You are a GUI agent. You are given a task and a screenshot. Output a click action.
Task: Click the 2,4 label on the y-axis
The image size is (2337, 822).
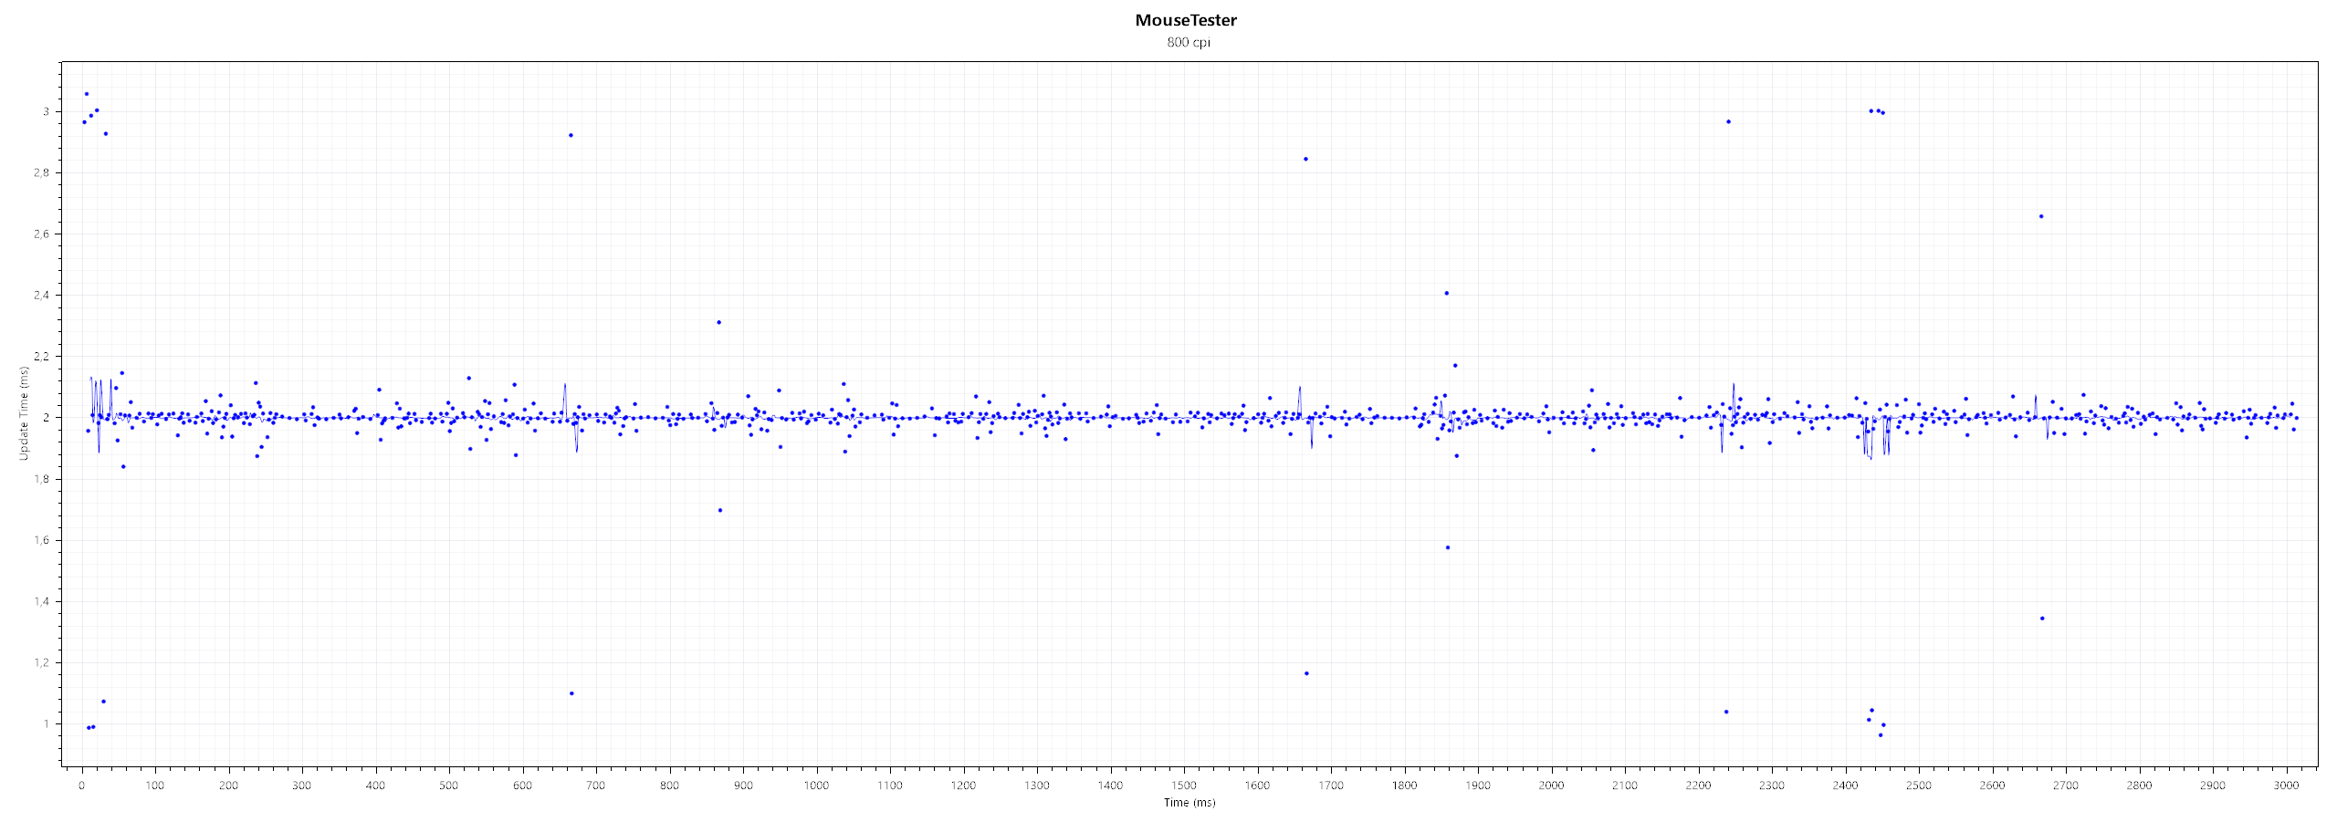coord(43,296)
